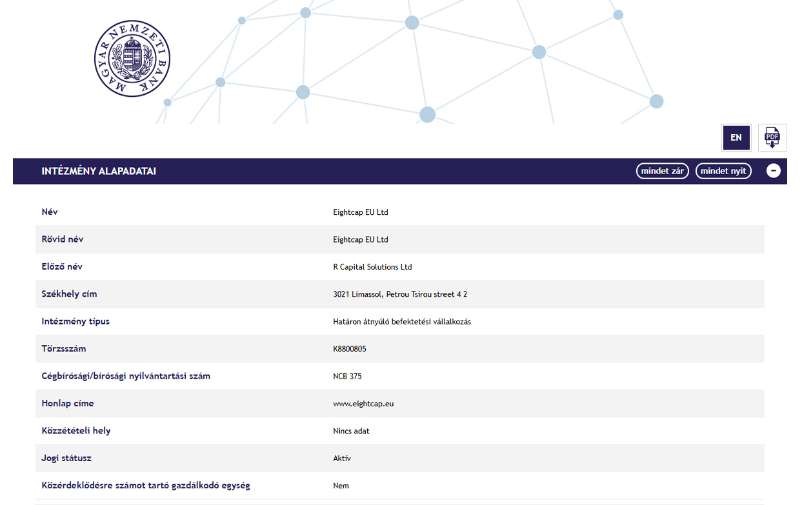Click the 'Nem' value in last row

pos(341,486)
